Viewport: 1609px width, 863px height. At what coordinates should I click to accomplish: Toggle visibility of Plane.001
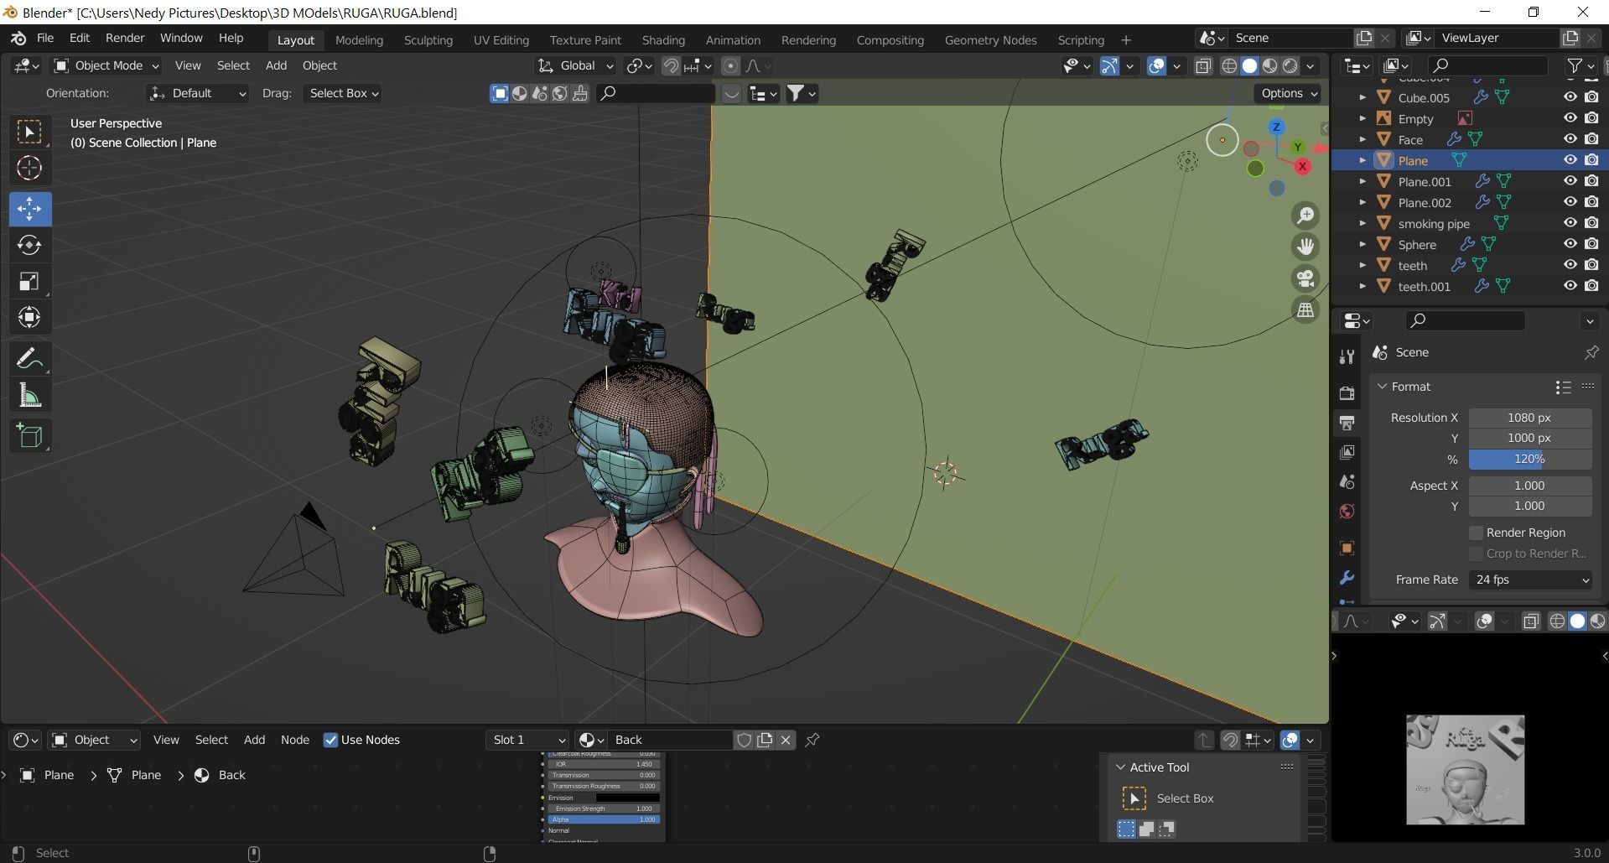coord(1570,181)
